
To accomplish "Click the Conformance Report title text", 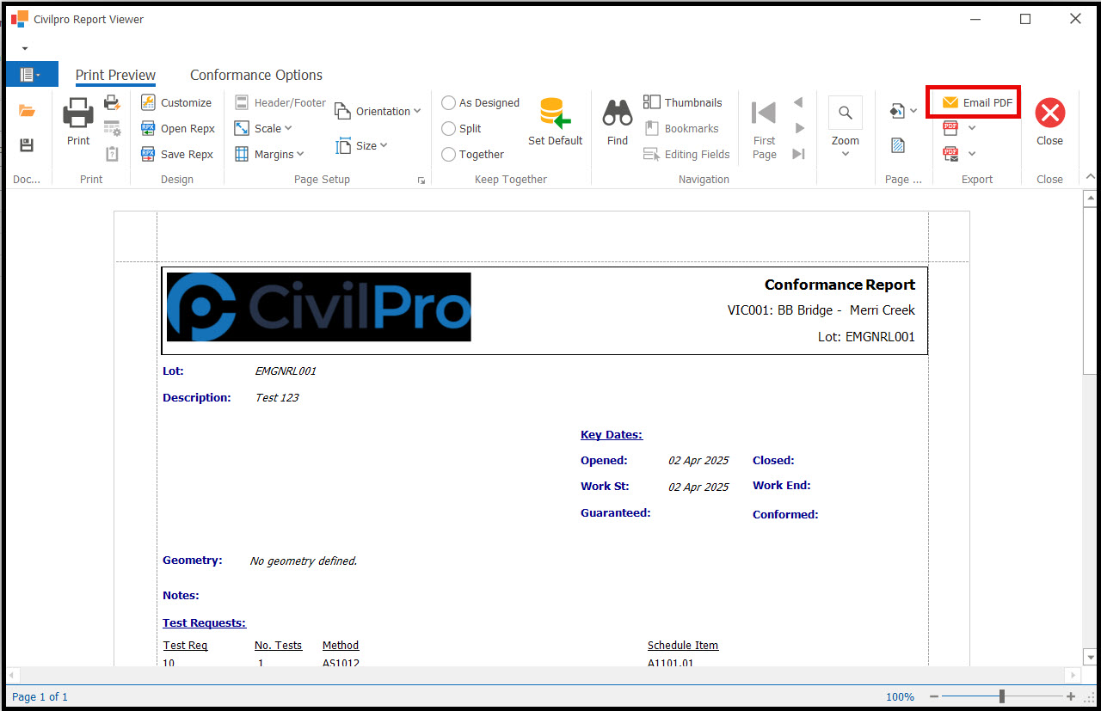I will tap(840, 285).
